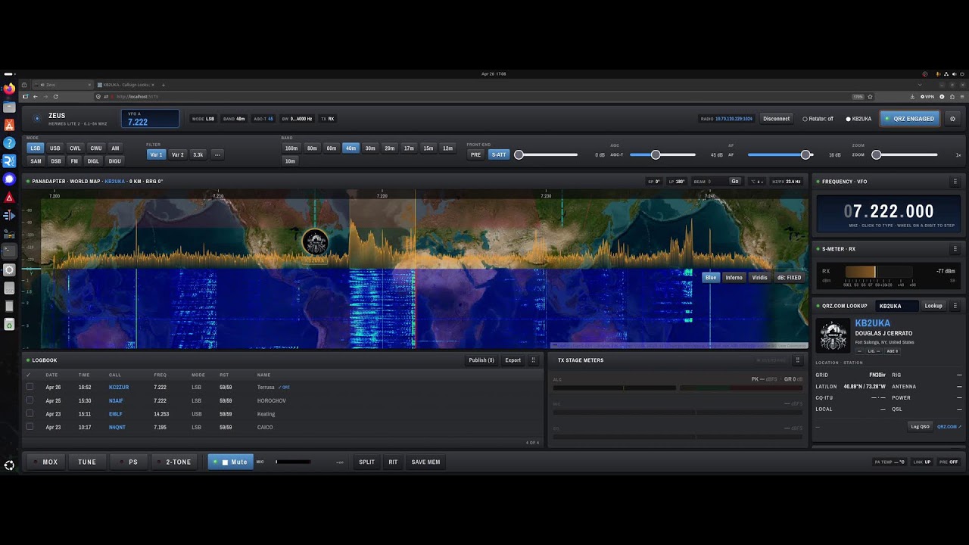Image resolution: width=969 pixels, height=545 pixels.
Task: Click the Export logbook button
Action: click(513, 360)
